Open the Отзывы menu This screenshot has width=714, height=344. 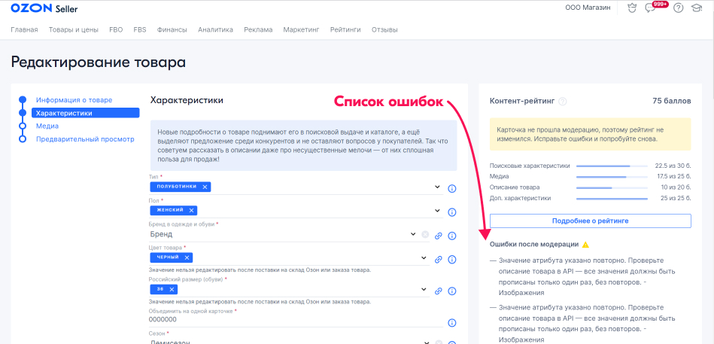pos(384,29)
